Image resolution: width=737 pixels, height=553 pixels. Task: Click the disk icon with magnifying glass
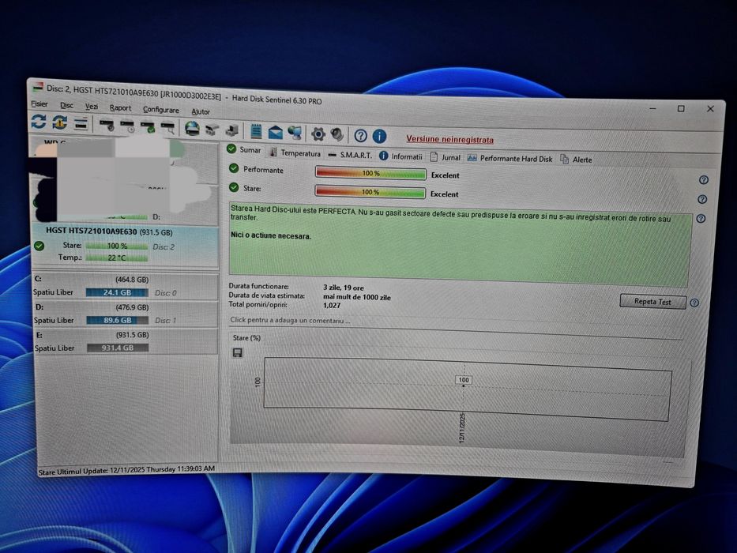pyautogui.click(x=167, y=127)
